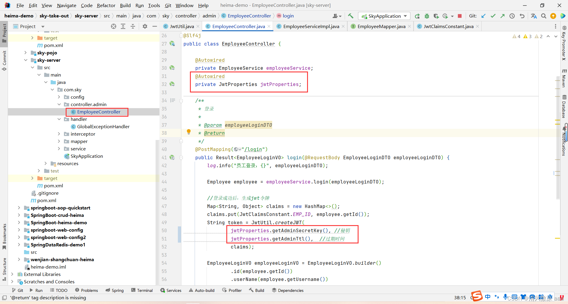Collapse all in Project panel

click(x=133, y=26)
